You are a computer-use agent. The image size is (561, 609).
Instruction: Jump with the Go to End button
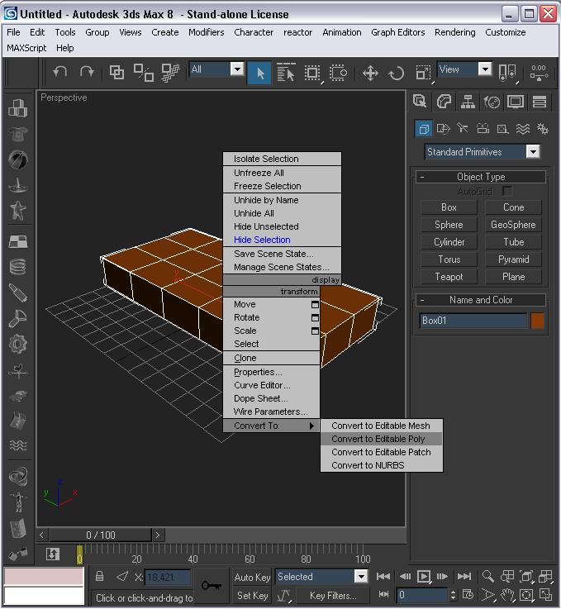464,577
